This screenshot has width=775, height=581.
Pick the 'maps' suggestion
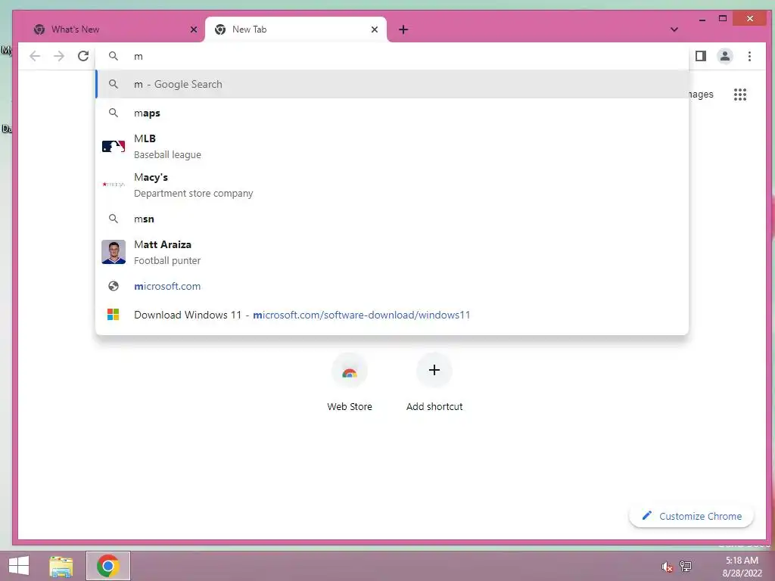[392, 113]
